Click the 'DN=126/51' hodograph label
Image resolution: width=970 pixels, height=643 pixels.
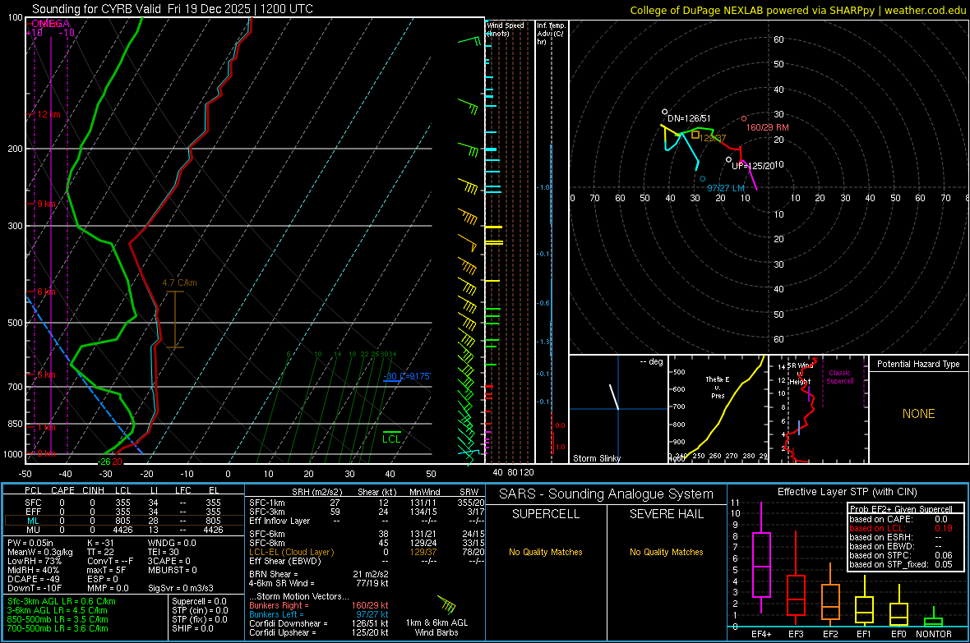coord(689,119)
